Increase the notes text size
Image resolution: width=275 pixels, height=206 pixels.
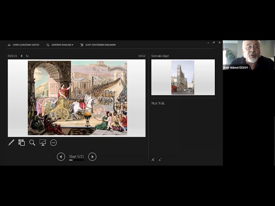point(153,160)
